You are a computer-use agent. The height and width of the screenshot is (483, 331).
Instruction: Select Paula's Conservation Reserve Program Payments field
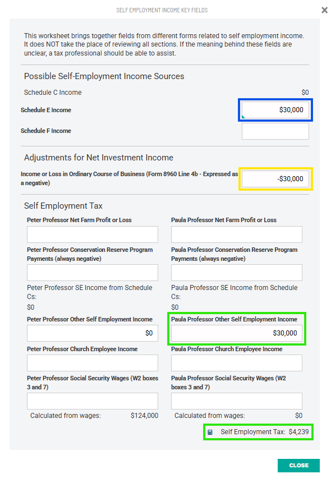click(237, 273)
